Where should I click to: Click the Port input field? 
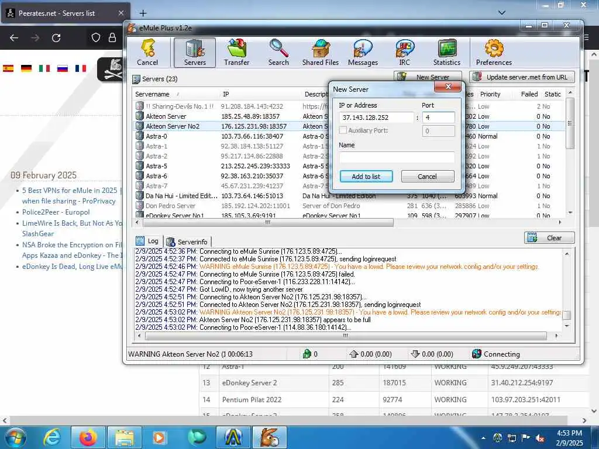(439, 118)
